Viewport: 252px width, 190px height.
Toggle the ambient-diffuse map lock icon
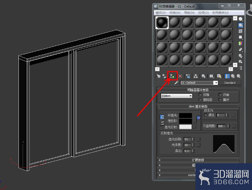199,118
